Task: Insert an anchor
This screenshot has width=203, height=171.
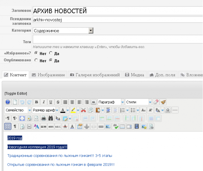Action: point(87,126)
